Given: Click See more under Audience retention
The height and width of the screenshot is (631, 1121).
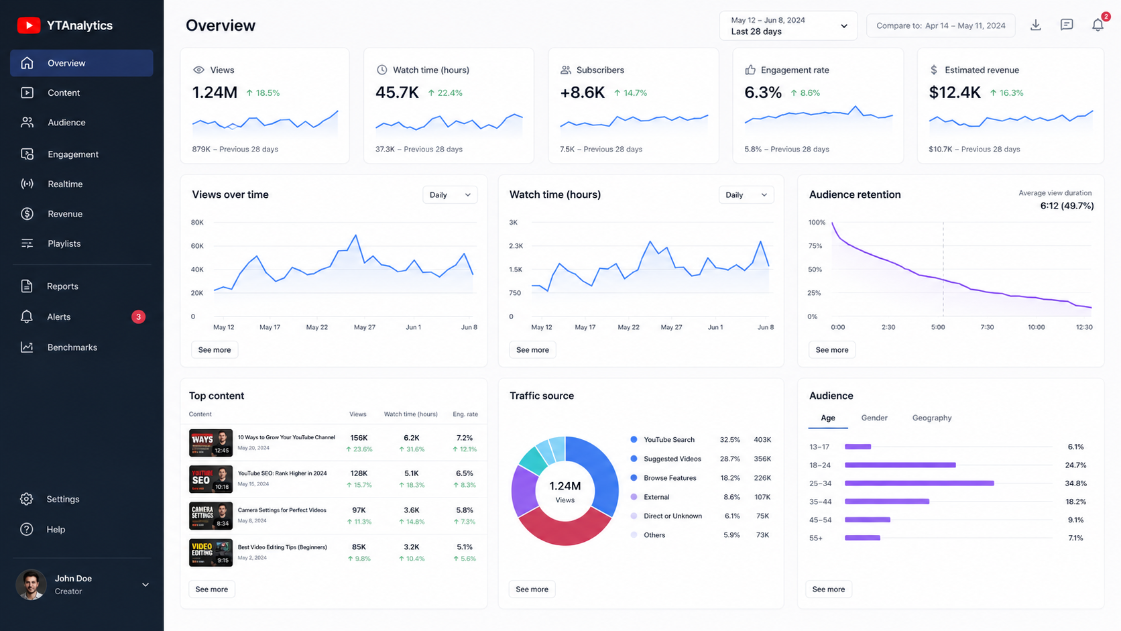Looking at the screenshot, I should (x=832, y=350).
